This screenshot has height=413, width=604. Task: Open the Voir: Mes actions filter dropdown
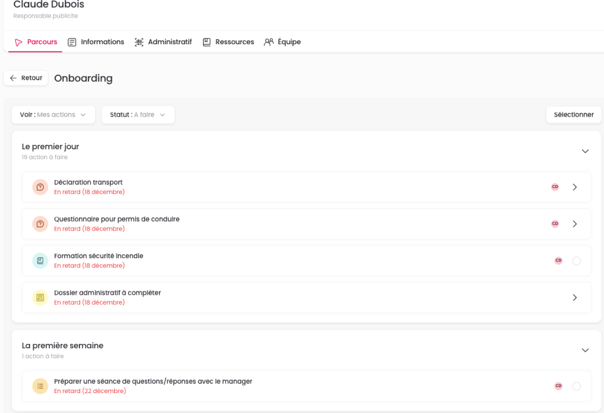pyautogui.click(x=54, y=115)
